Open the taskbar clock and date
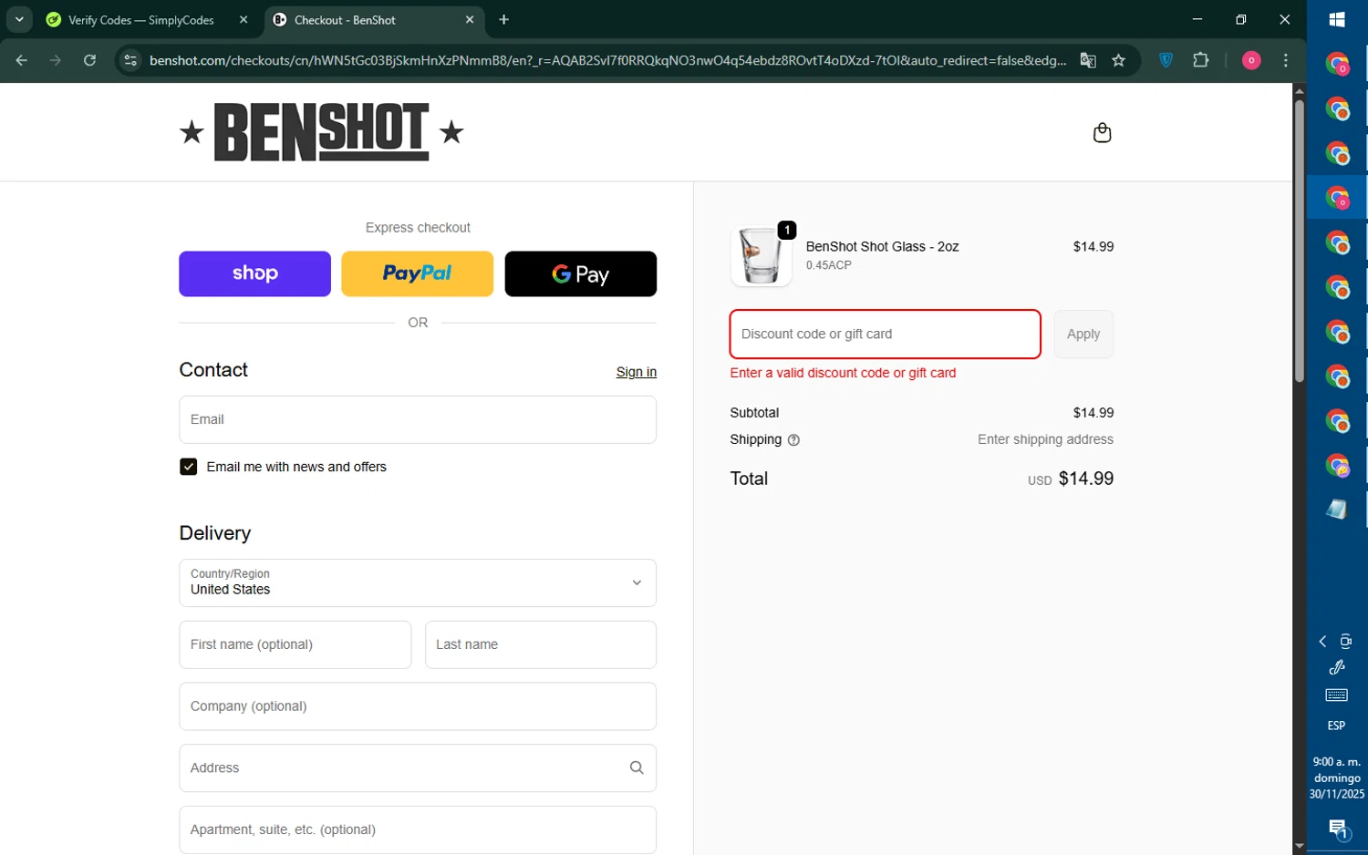 click(x=1337, y=778)
